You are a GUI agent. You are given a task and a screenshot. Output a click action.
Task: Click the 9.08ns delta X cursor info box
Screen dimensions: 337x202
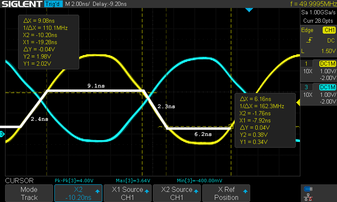(x=48, y=42)
